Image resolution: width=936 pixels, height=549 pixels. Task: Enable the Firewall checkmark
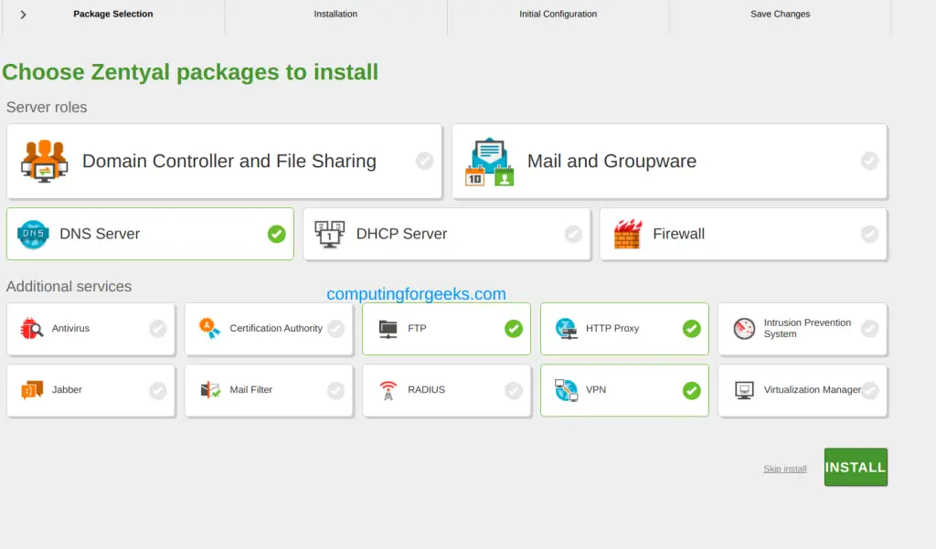pyautogui.click(x=870, y=234)
